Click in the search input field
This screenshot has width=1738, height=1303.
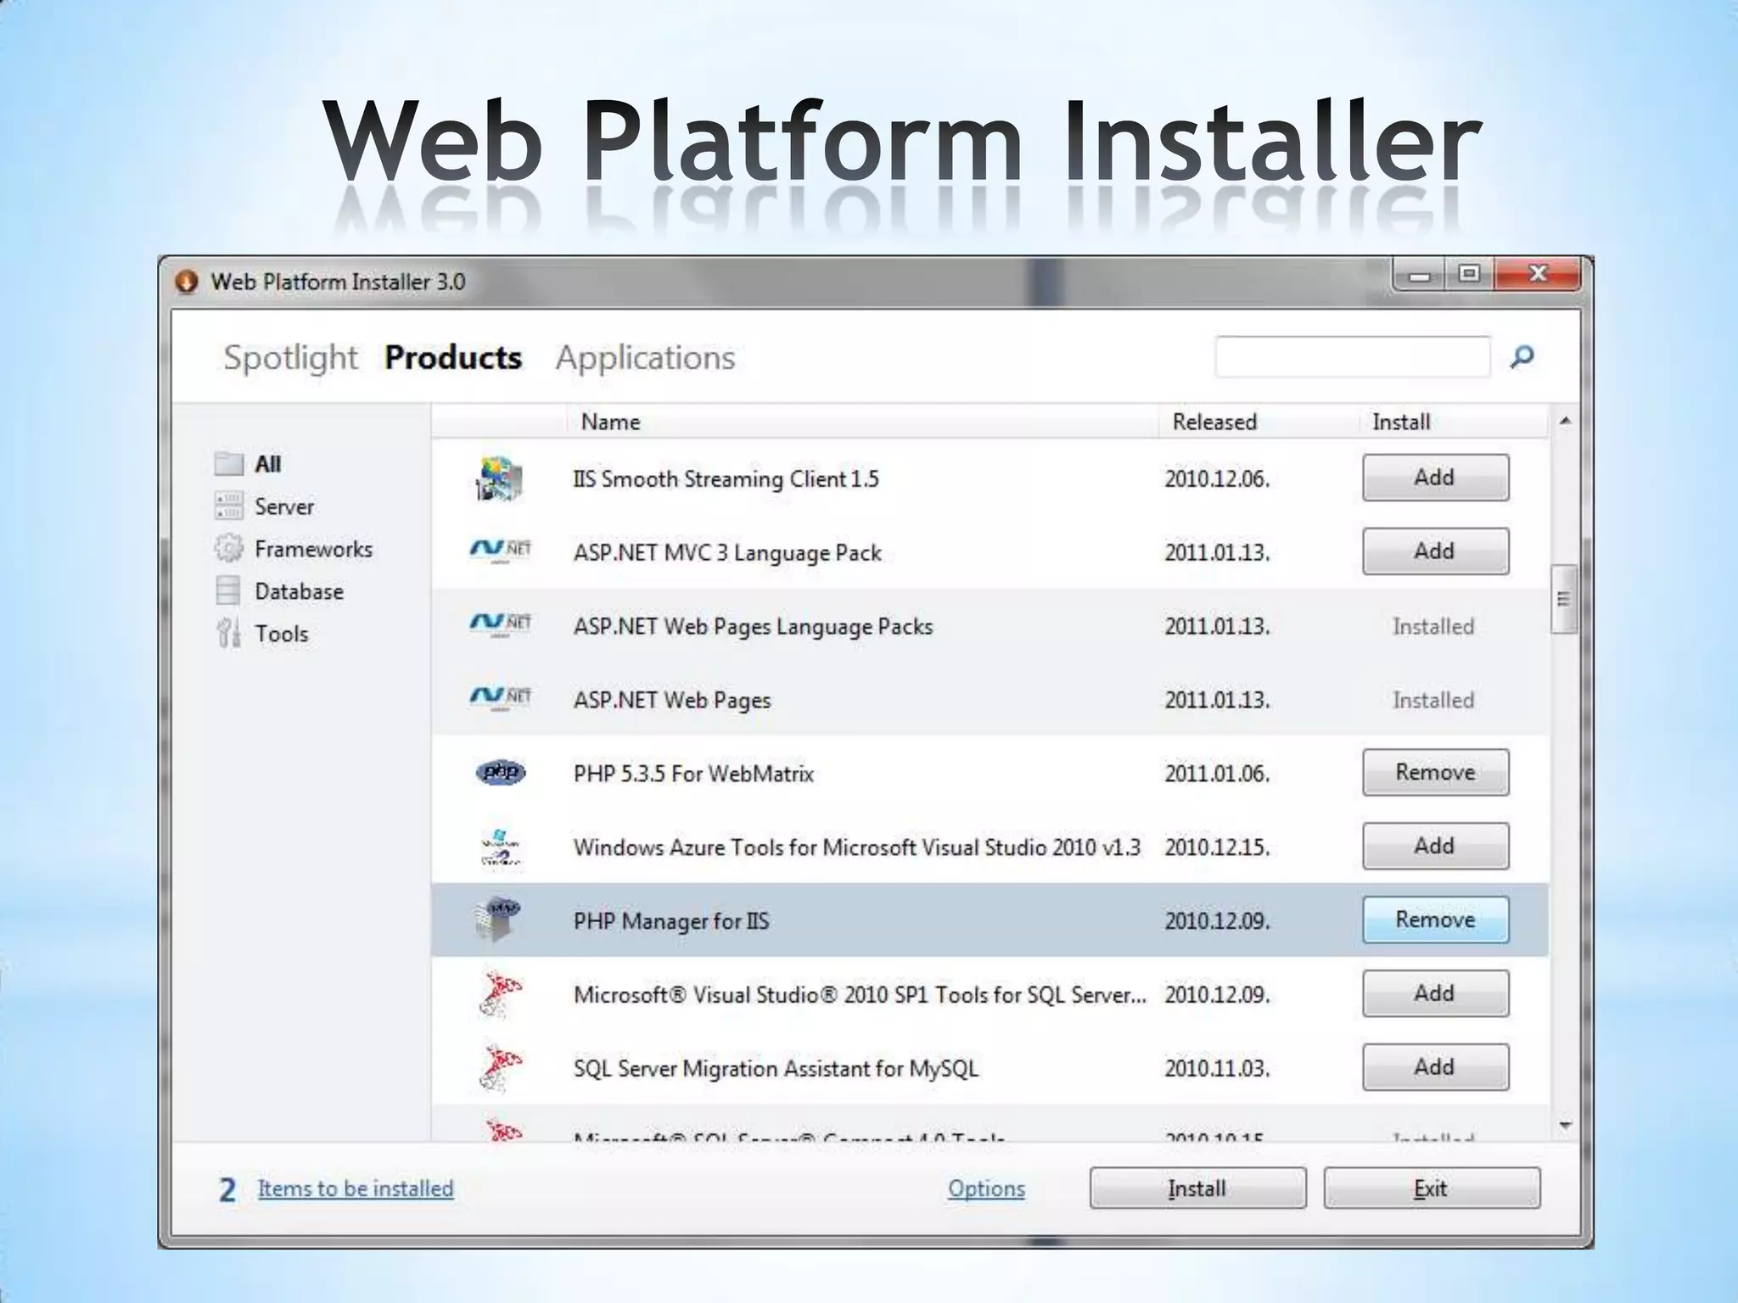(1352, 356)
